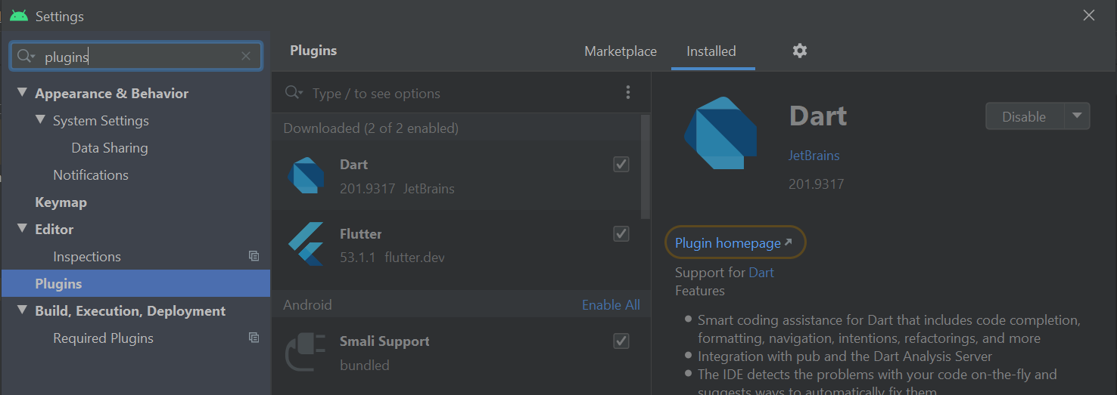
Task: Disable the Dart plugin
Action: 1024,116
